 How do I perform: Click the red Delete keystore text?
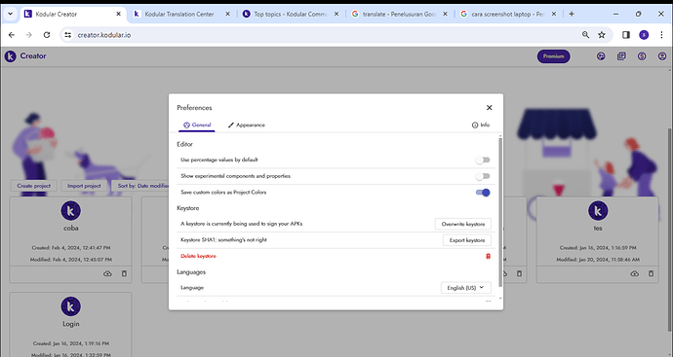tap(198, 256)
